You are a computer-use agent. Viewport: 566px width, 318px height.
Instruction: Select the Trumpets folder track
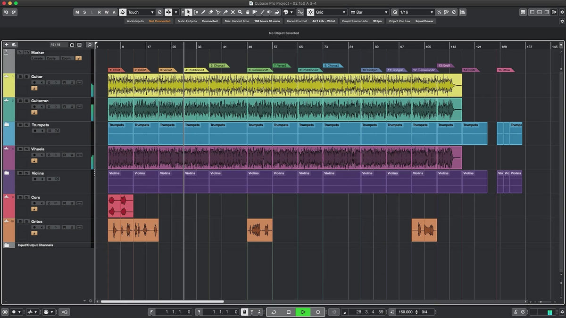pos(40,125)
